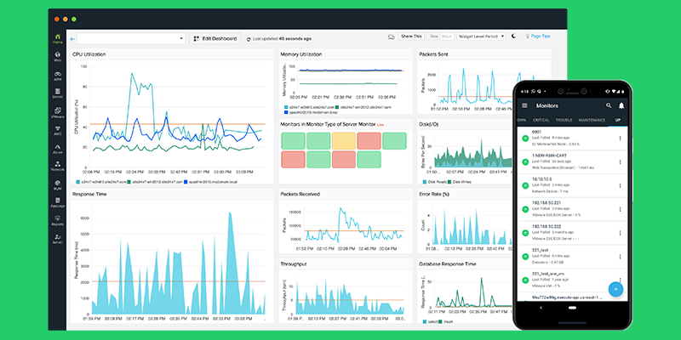Open the Server sidebar icon
681x340 pixels.
57,93
